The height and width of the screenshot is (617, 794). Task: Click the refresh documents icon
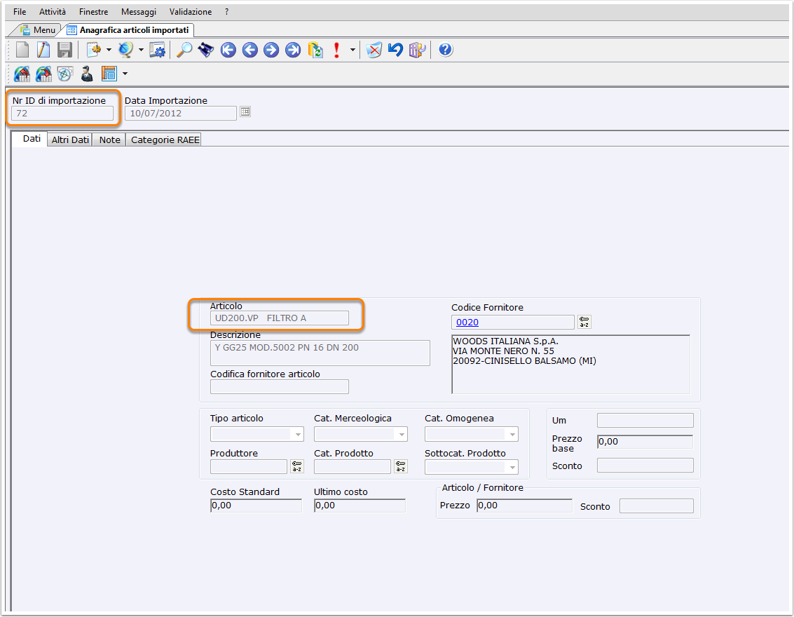[x=315, y=50]
